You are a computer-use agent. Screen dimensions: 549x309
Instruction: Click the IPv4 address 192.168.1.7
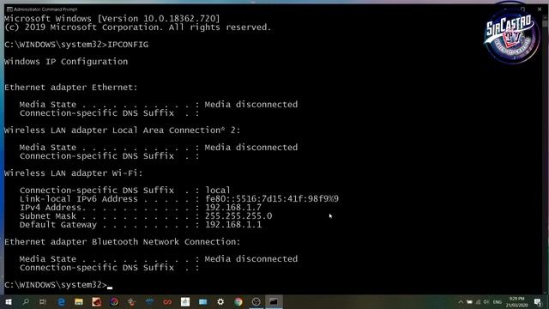233,208
